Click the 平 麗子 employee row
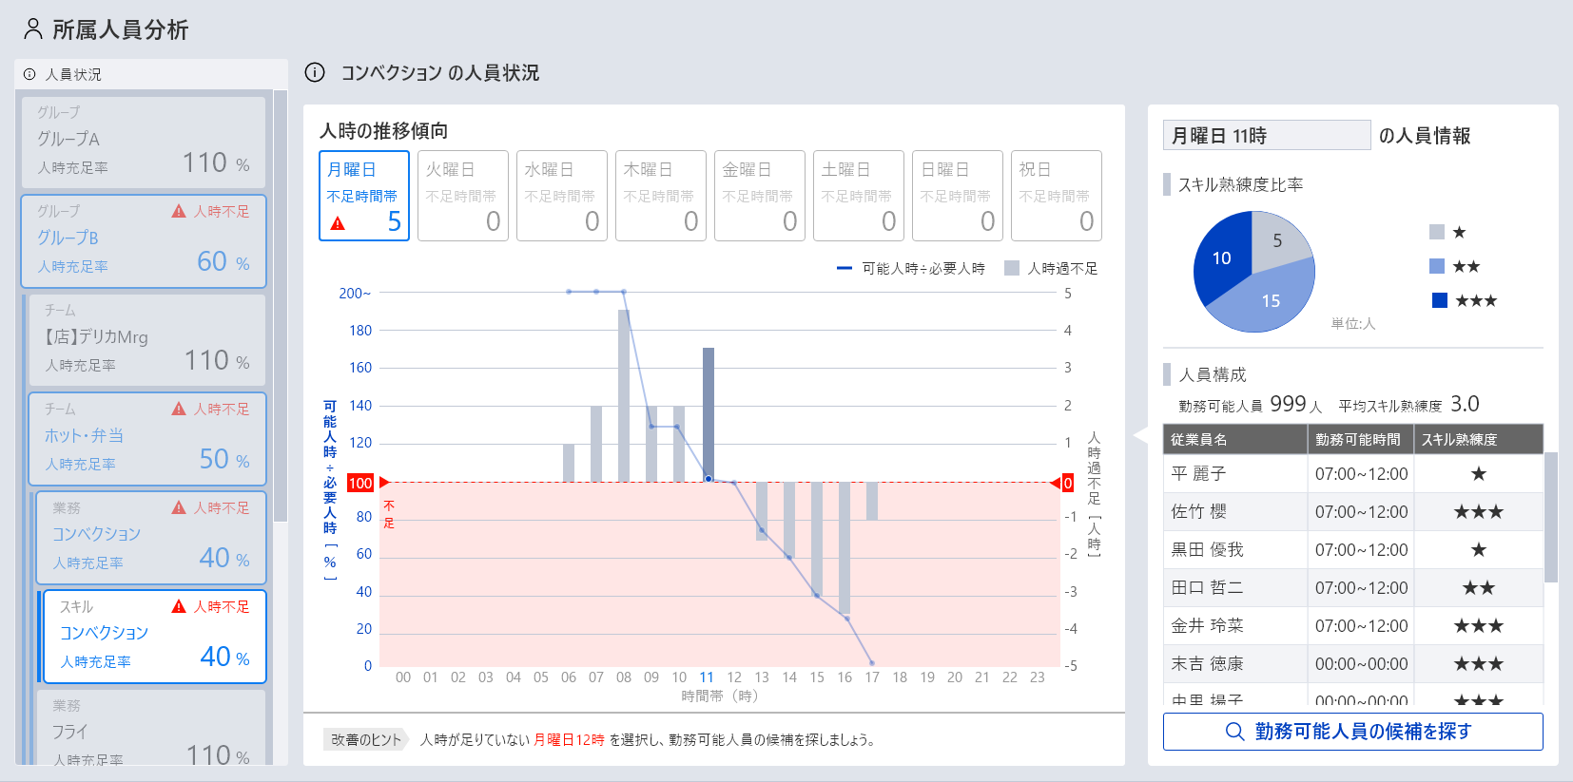1573x782 pixels. tap(1352, 473)
